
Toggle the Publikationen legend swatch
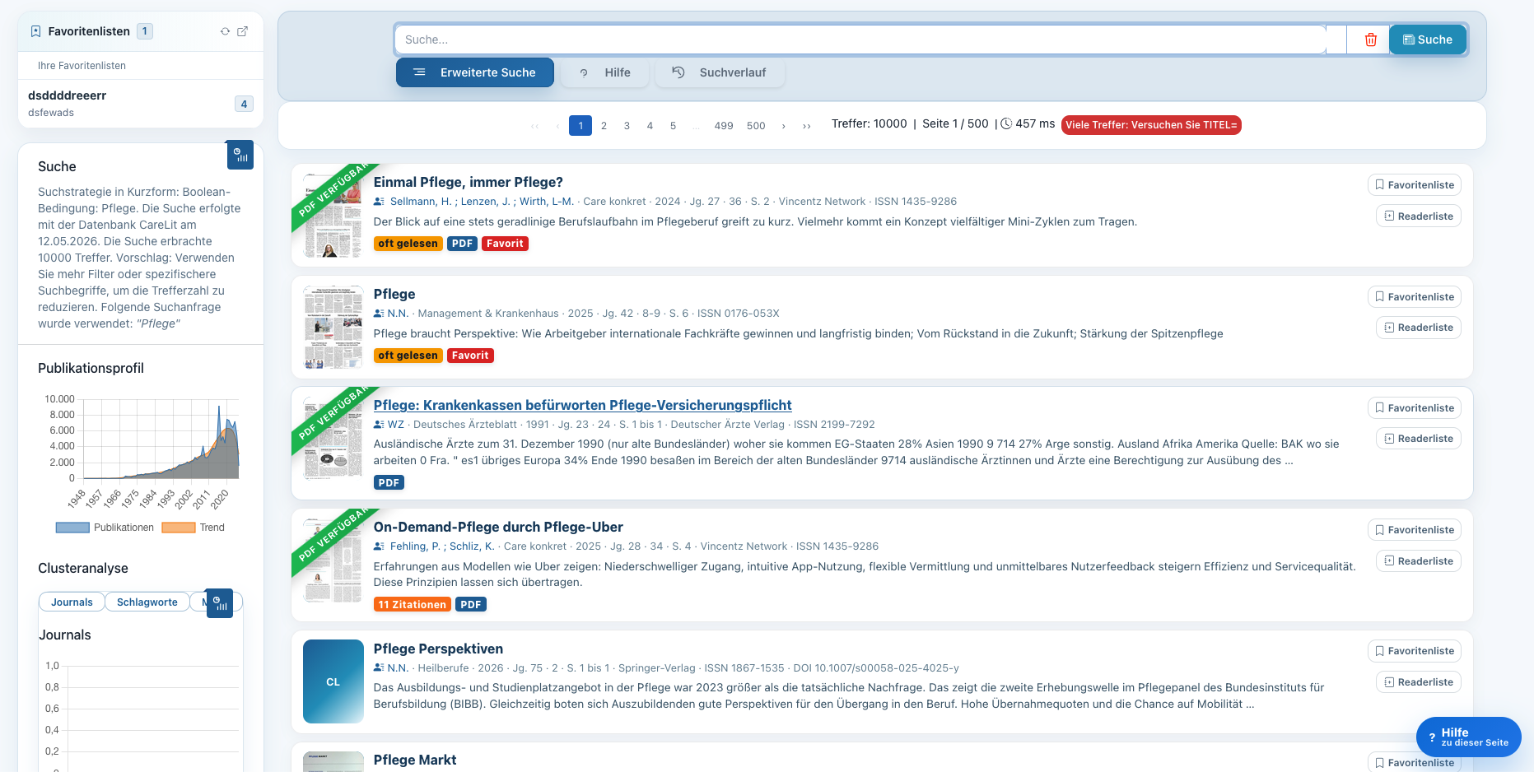click(x=72, y=528)
